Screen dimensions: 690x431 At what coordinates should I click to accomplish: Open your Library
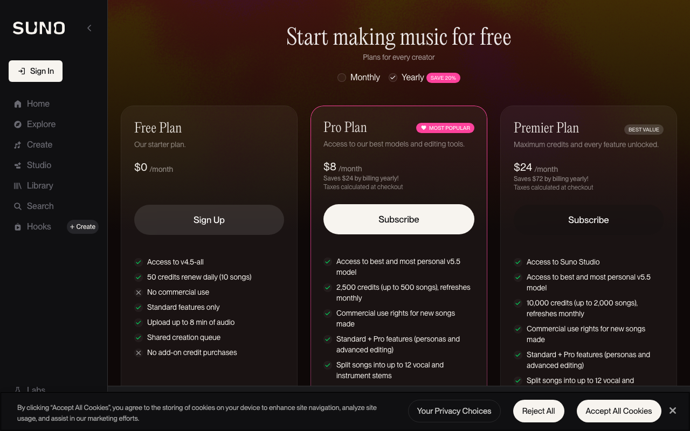[x=39, y=185]
